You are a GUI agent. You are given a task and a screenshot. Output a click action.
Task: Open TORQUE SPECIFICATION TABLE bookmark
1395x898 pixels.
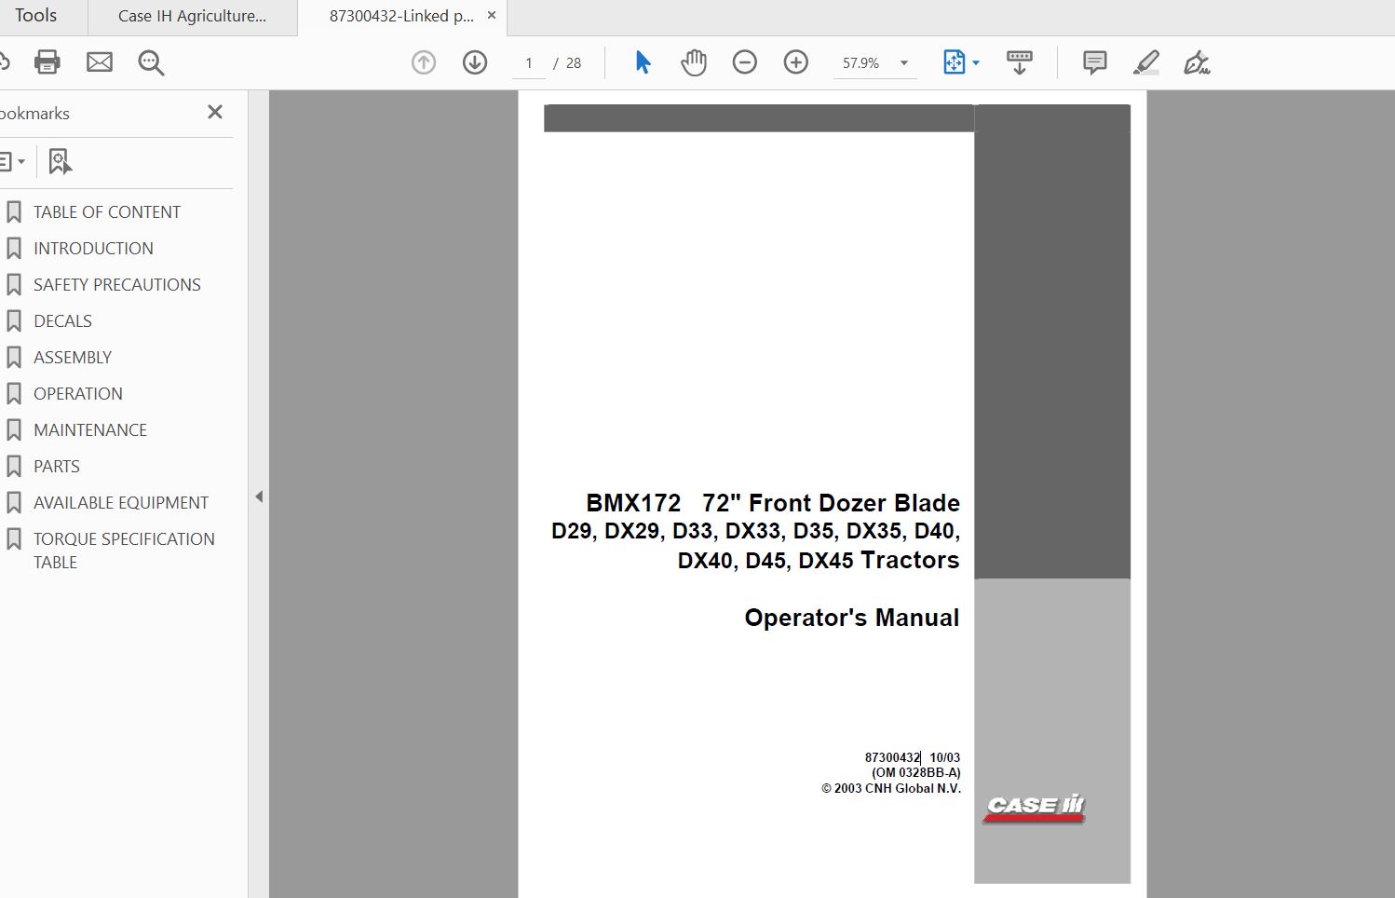(124, 551)
